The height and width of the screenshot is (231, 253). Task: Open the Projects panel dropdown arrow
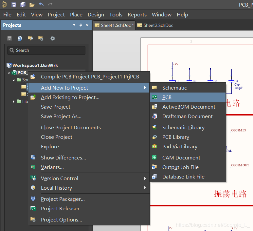[x=74, y=25]
